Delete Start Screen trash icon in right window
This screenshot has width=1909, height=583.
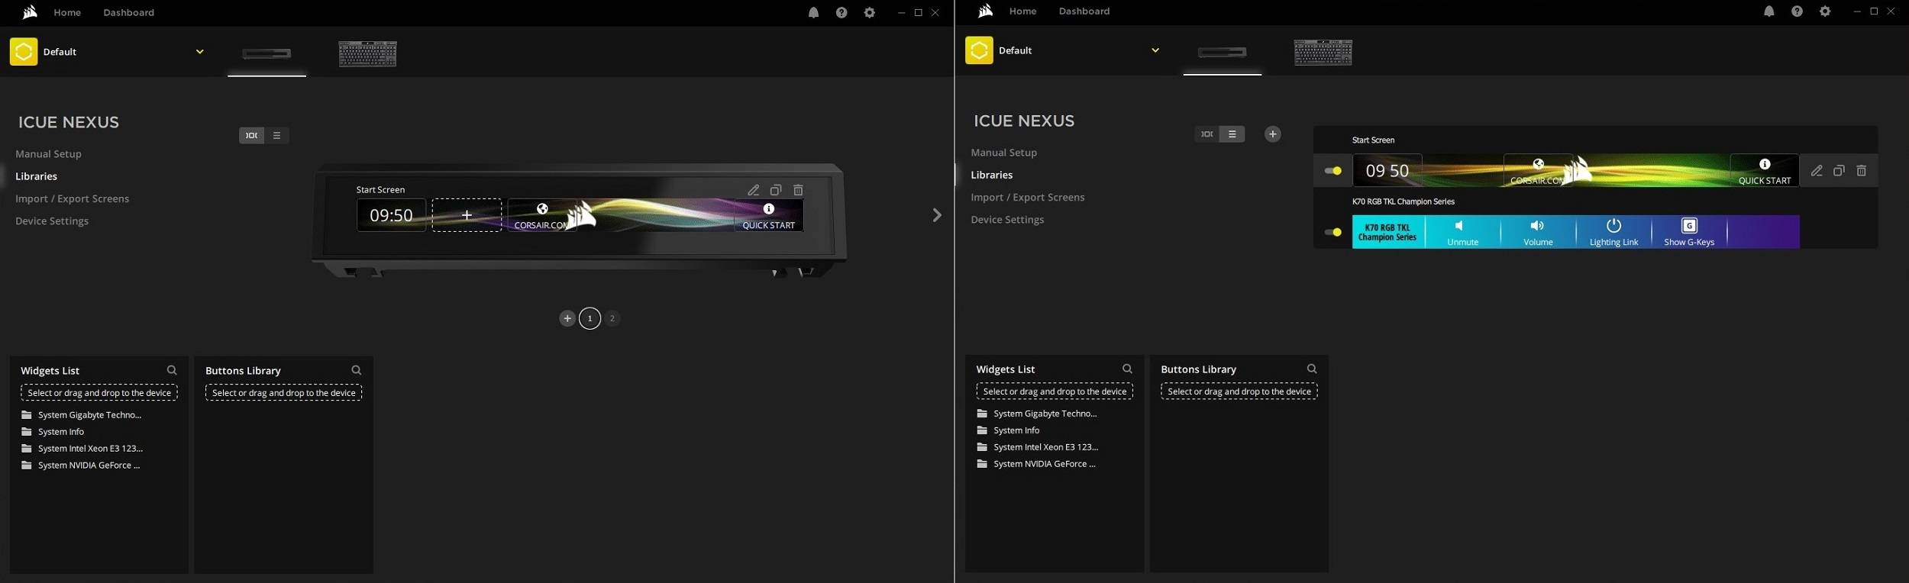[1861, 171]
